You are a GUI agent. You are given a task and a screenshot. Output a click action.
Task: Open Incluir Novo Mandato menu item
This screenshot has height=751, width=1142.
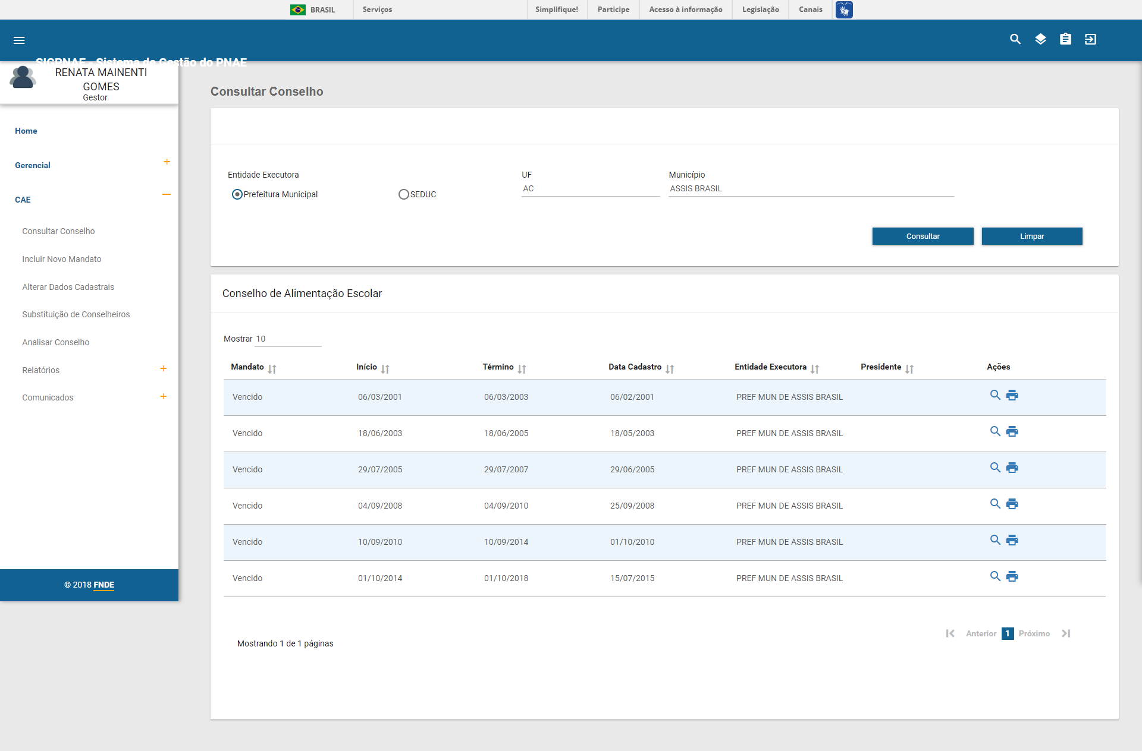[62, 259]
